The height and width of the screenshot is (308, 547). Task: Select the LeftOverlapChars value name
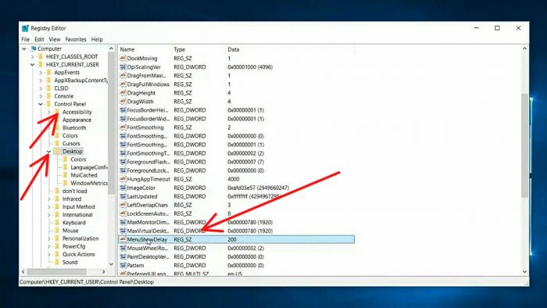coord(147,205)
